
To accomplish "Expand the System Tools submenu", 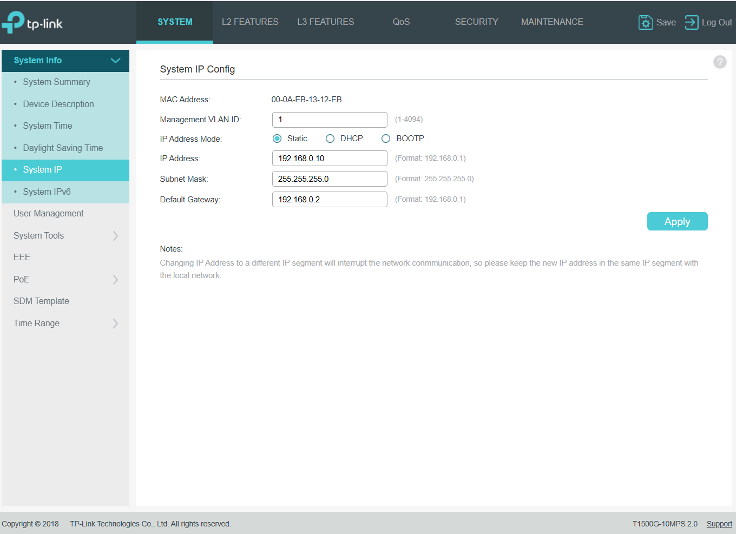I will tap(115, 236).
